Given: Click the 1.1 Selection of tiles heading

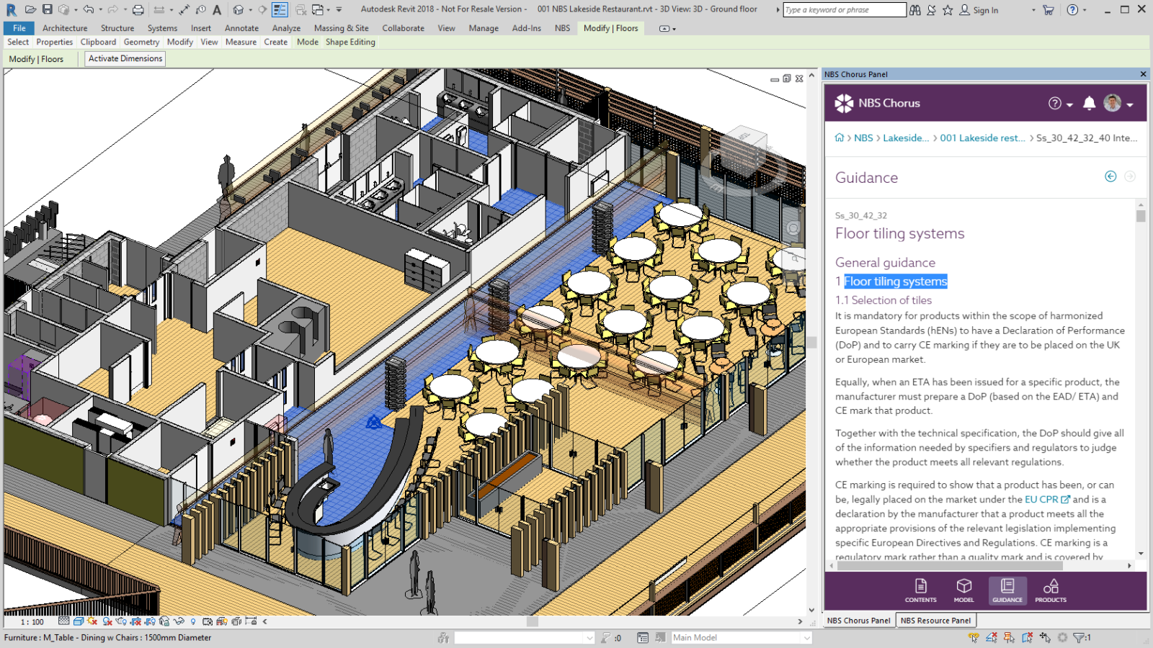Looking at the screenshot, I should point(883,300).
